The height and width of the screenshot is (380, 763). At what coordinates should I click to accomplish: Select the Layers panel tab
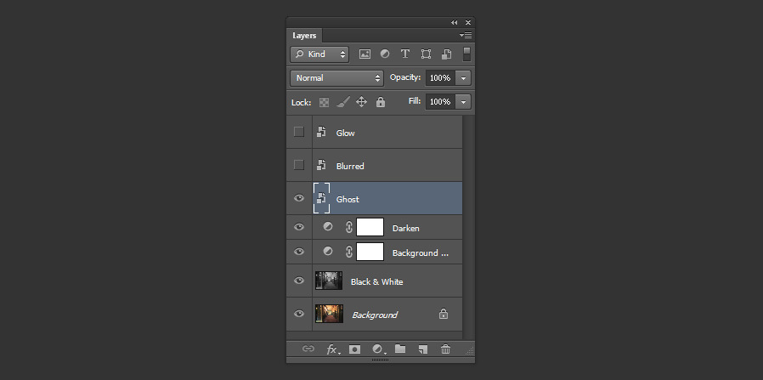click(x=304, y=36)
